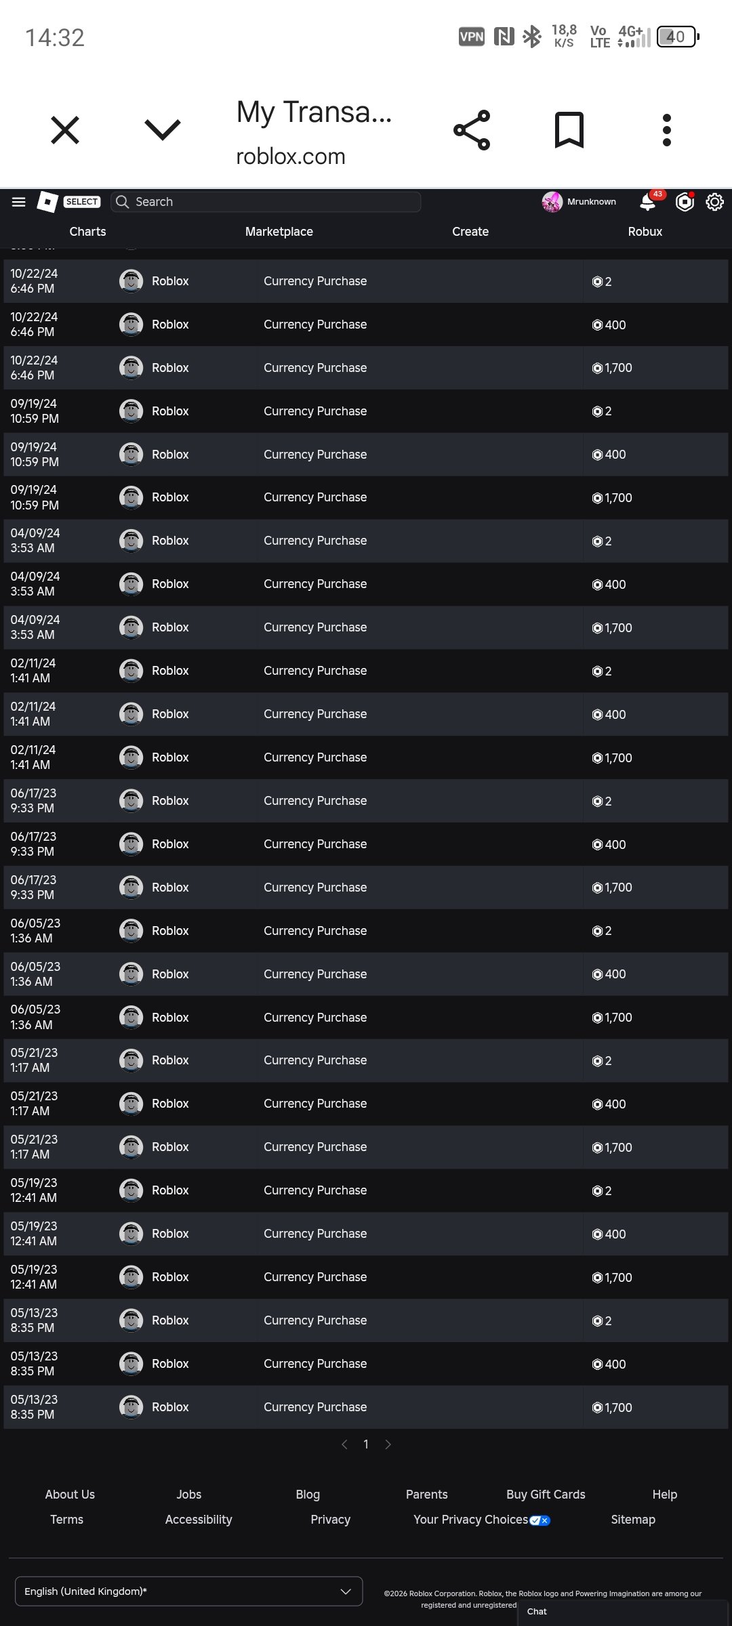The image size is (732, 1626).
Task: Open the settings gear icon
Action: click(715, 202)
